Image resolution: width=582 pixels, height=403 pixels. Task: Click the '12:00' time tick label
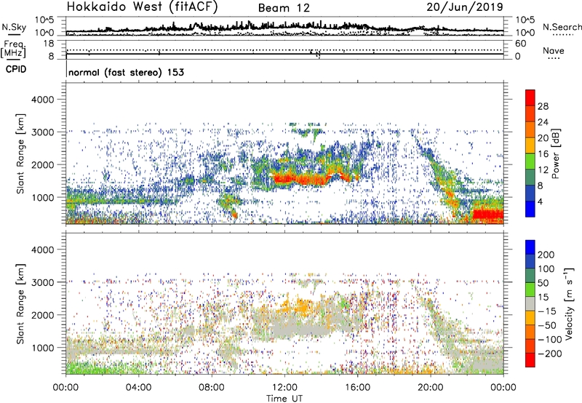pyautogui.click(x=284, y=388)
